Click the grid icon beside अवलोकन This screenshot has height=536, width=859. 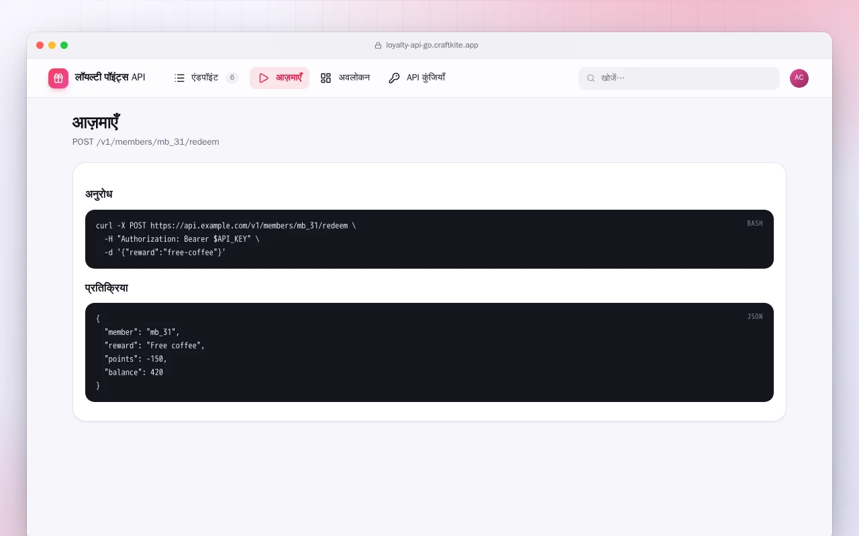click(x=326, y=78)
